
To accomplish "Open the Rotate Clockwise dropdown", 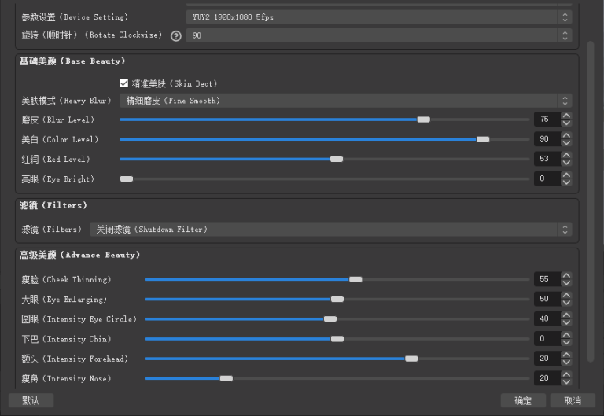I will pyautogui.click(x=378, y=36).
